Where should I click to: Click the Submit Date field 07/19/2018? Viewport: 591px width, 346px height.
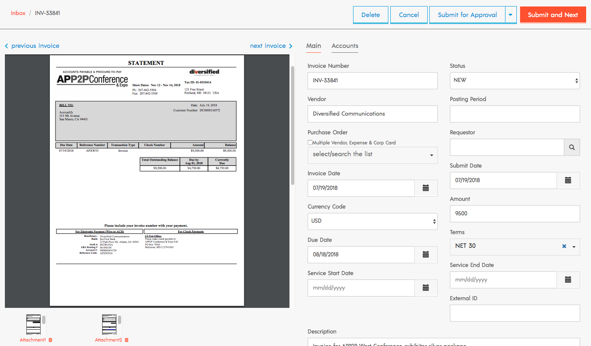click(x=503, y=181)
